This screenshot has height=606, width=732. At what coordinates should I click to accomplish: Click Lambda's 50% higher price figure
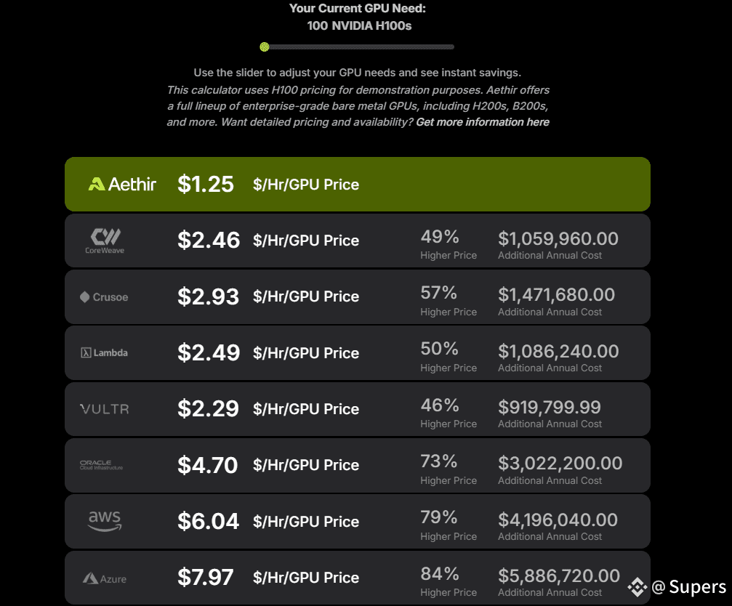click(439, 349)
